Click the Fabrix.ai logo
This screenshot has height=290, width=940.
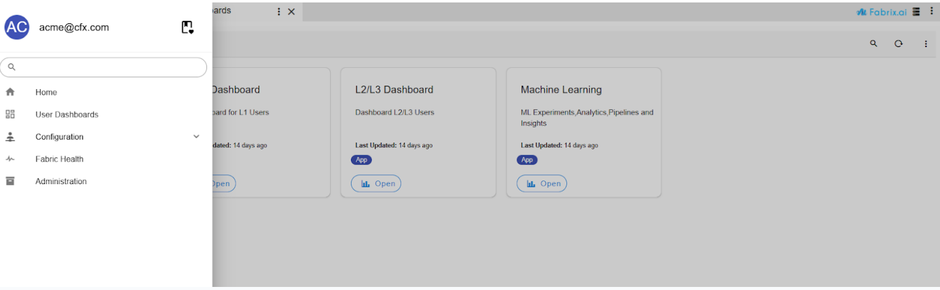882,12
